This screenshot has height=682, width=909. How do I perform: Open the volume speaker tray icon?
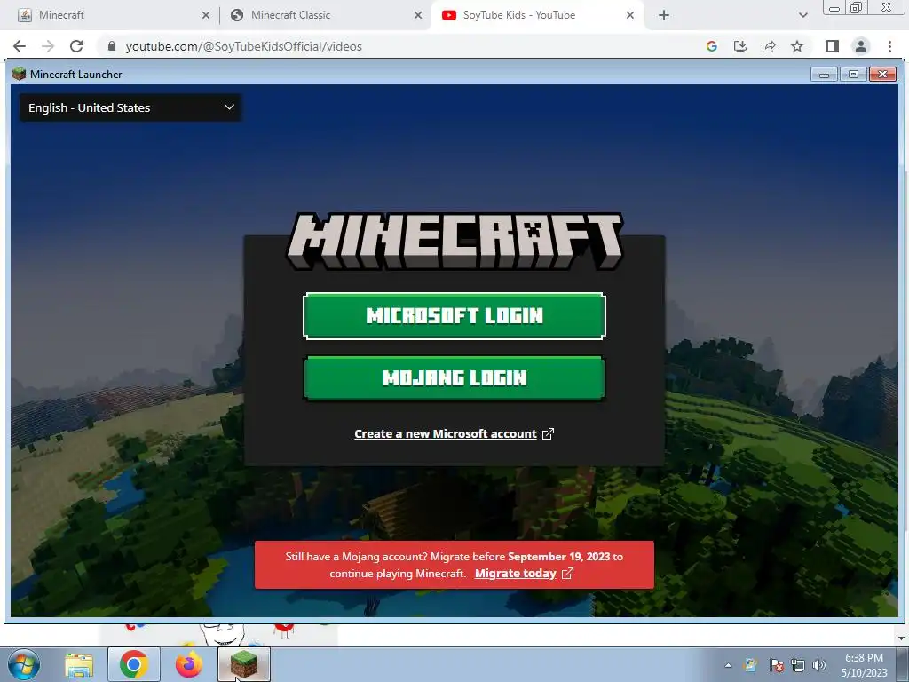click(819, 665)
